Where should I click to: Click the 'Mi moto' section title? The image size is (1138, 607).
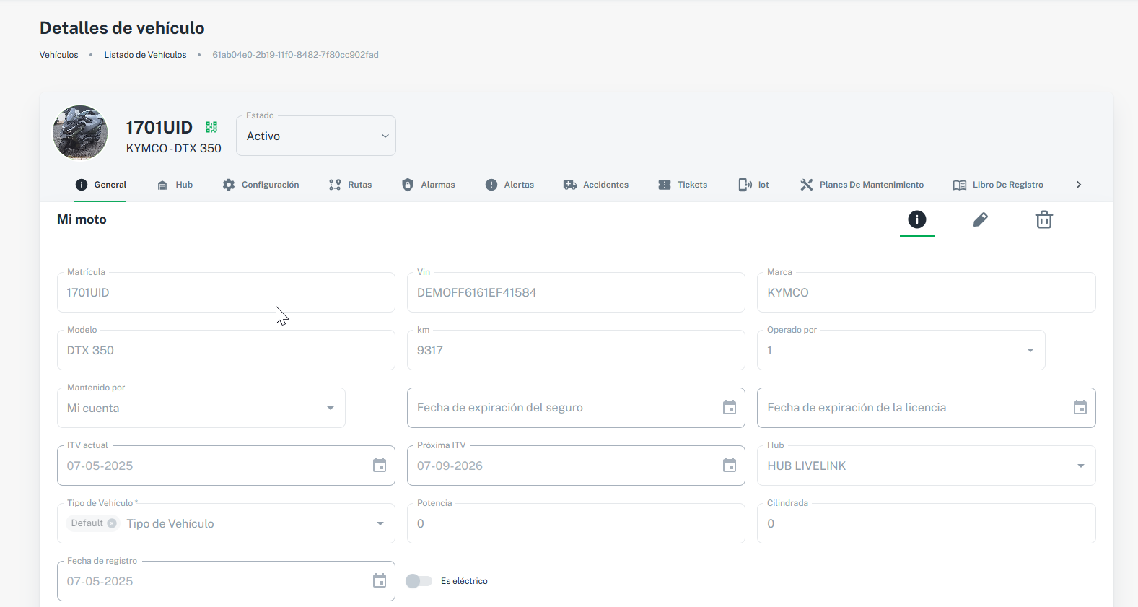pos(82,219)
